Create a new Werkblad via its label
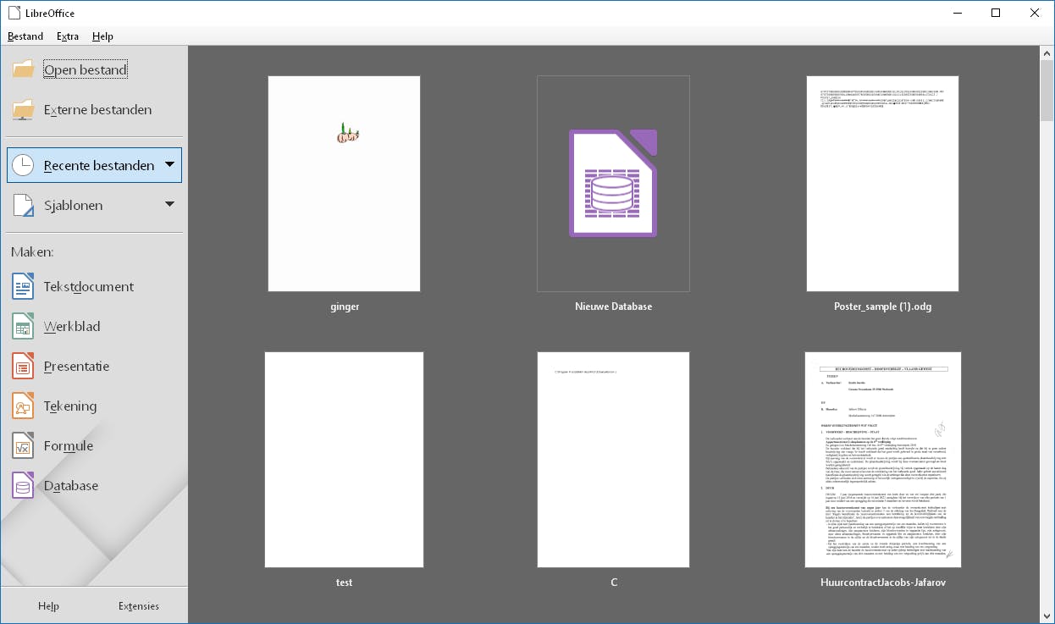The image size is (1055, 624). 72,327
